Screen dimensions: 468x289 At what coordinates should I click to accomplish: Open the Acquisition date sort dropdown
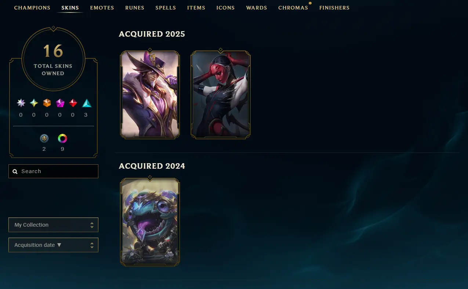click(x=53, y=245)
